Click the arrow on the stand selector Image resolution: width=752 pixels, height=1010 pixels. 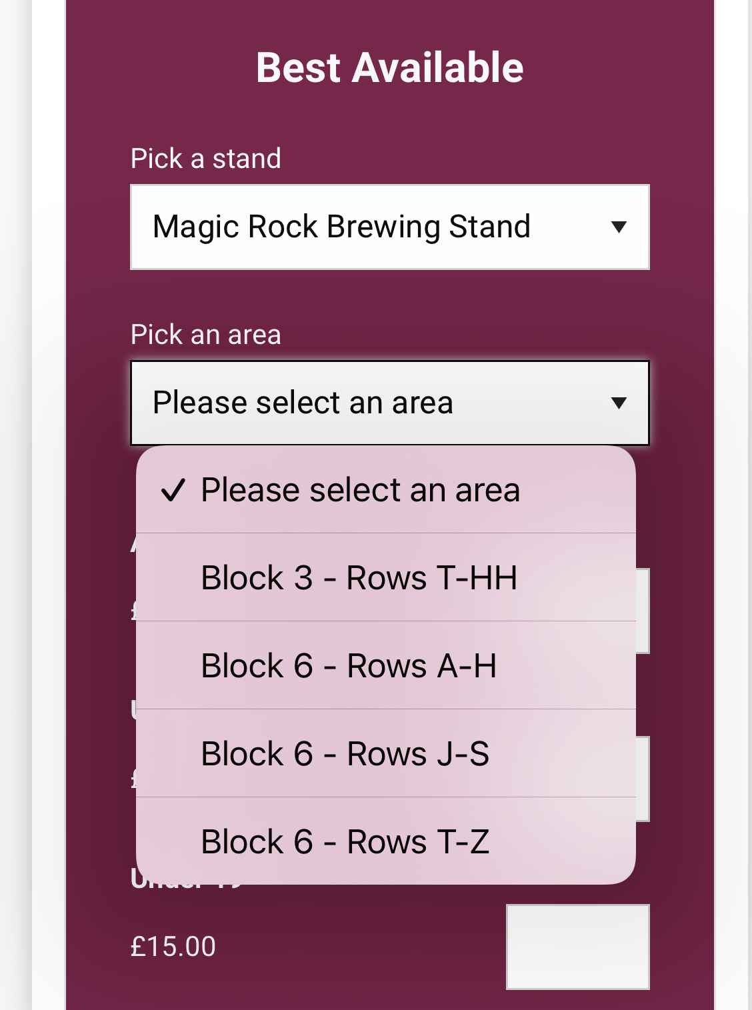point(619,227)
